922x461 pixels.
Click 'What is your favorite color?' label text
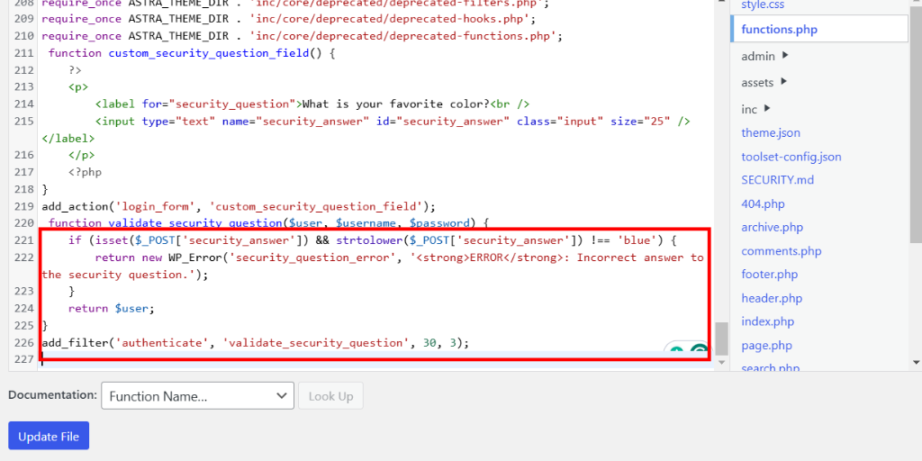click(x=396, y=104)
